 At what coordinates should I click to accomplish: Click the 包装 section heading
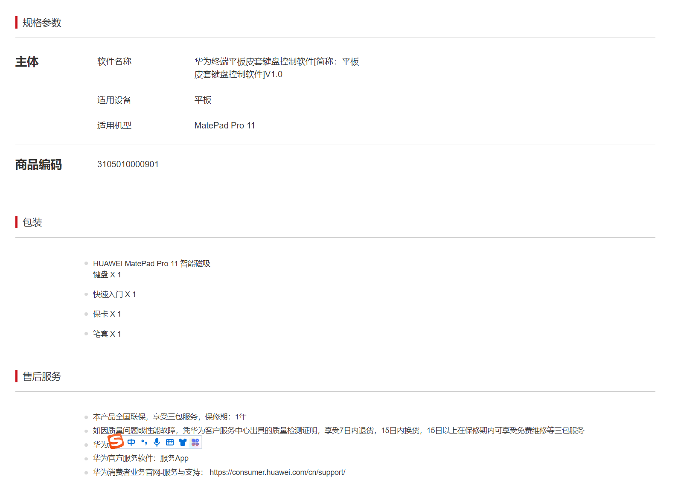click(x=32, y=222)
